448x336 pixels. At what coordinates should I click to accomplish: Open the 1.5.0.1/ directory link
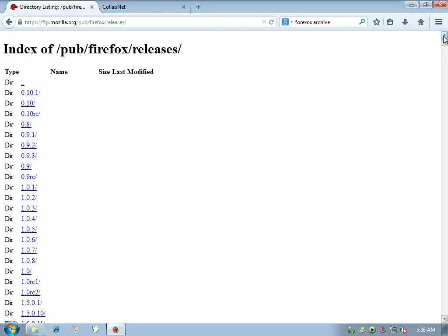(x=31, y=303)
